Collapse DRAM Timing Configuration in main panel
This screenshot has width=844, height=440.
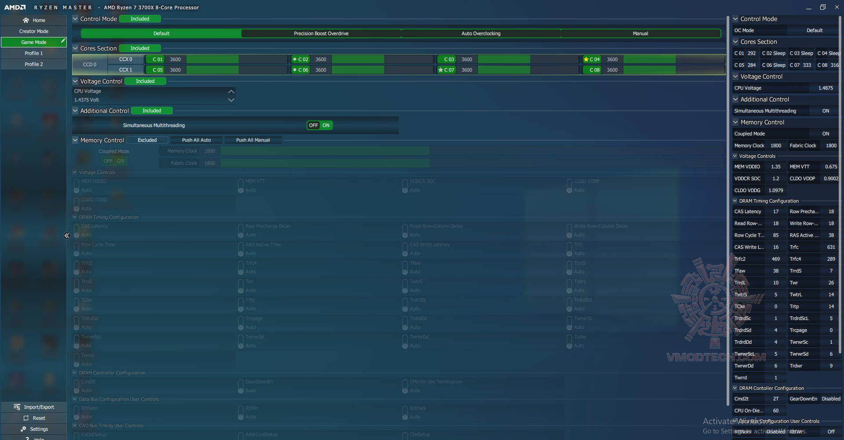[x=75, y=217]
